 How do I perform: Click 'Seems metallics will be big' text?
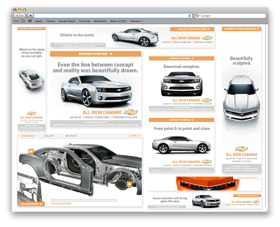[x=170, y=198]
